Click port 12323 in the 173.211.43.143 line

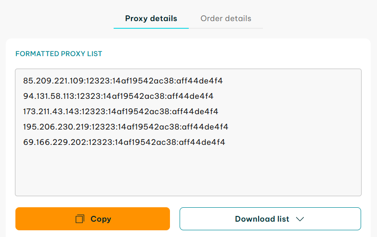pos(93,111)
